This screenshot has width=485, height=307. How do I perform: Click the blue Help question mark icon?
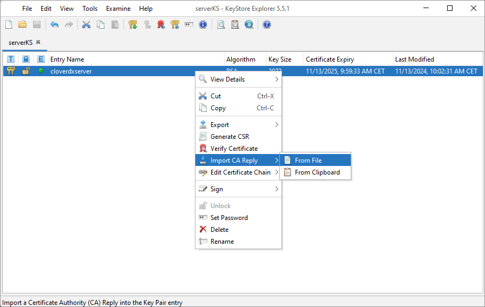pos(266,24)
